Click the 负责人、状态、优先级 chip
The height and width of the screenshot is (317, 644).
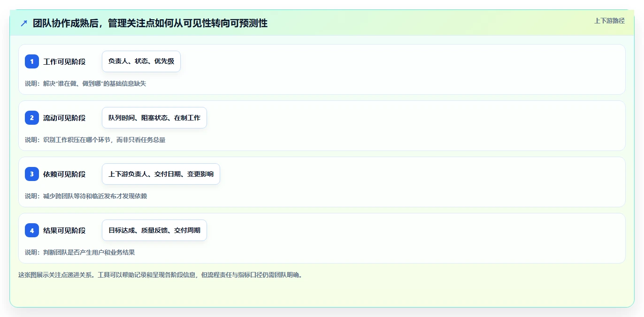point(141,61)
